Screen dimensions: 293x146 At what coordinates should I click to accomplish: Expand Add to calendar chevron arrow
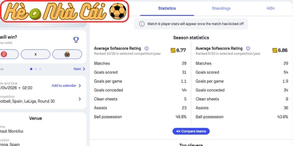[80, 86]
